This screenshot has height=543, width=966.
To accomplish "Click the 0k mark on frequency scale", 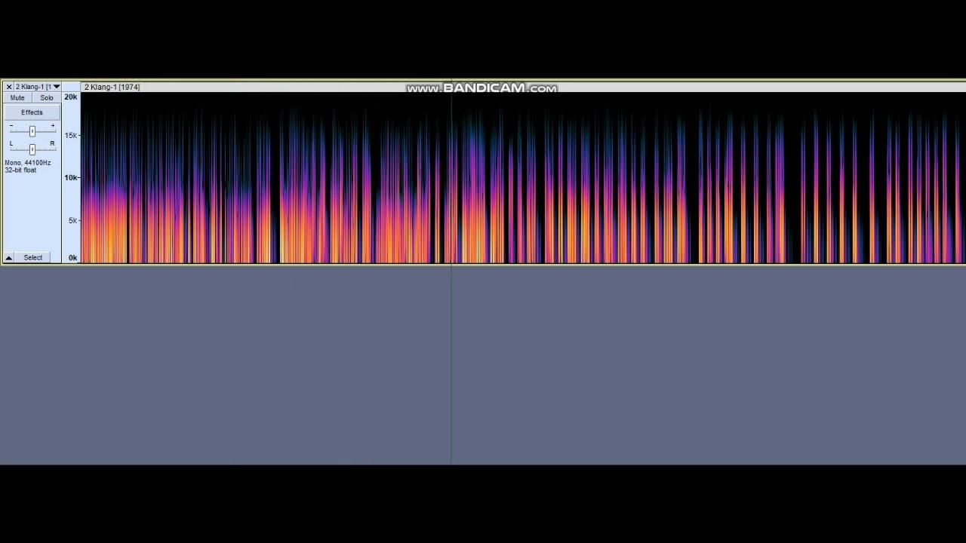I will [73, 258].
